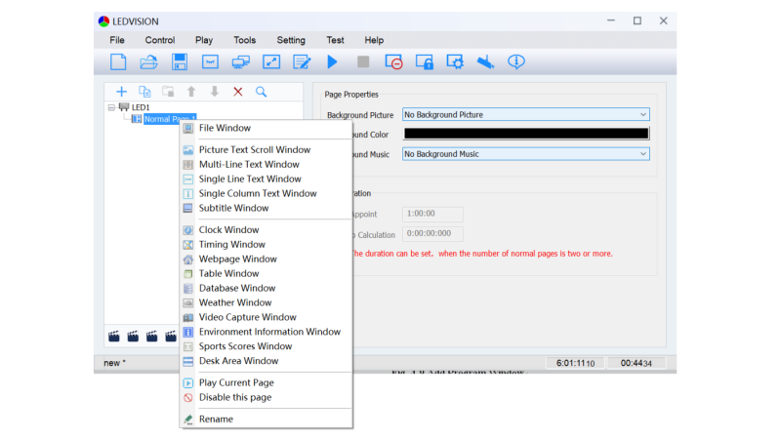Select Rename from context menu

[x=266, y=419]
